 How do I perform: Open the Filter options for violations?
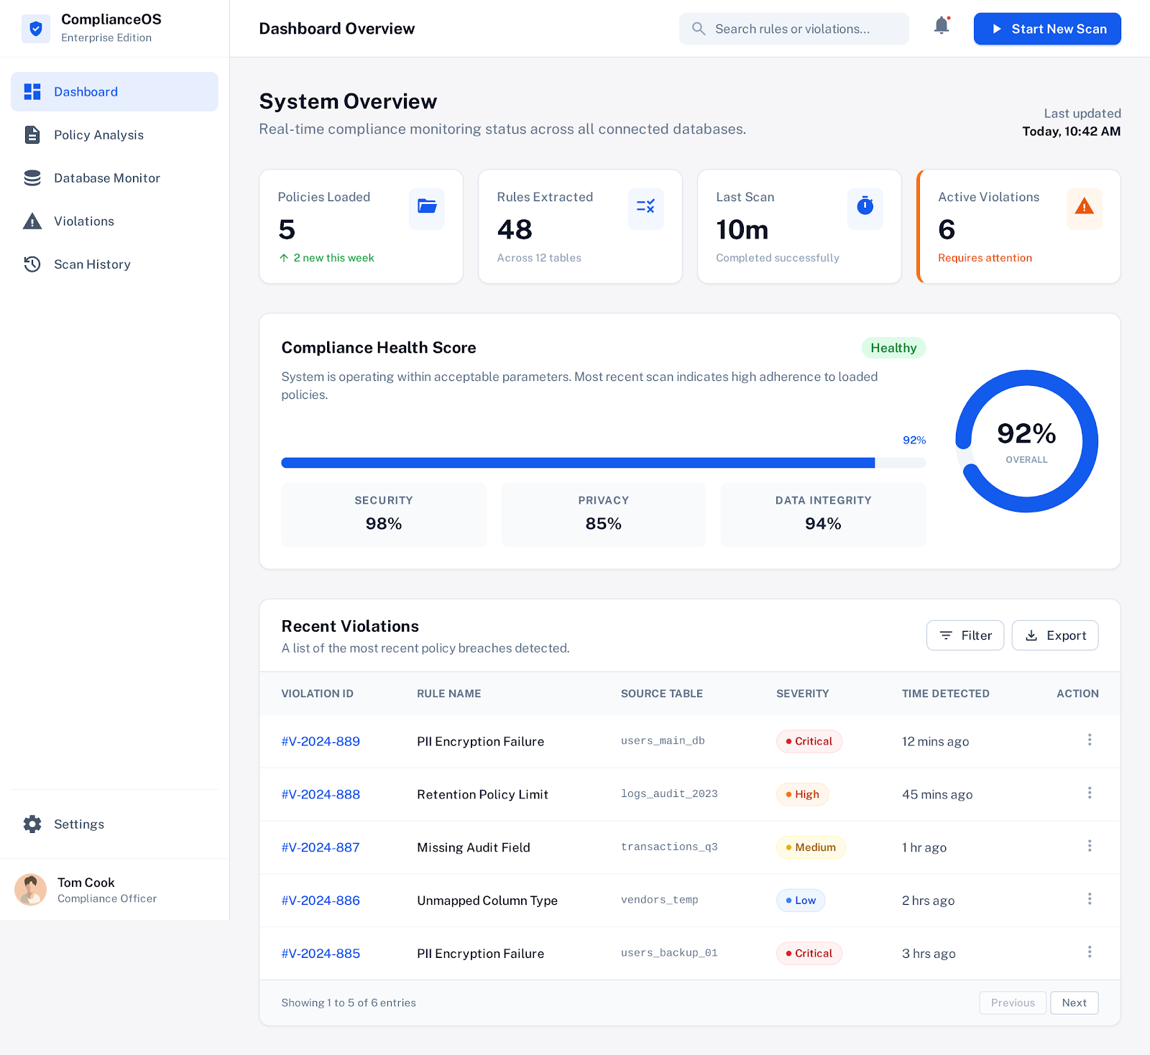point(965,635)
